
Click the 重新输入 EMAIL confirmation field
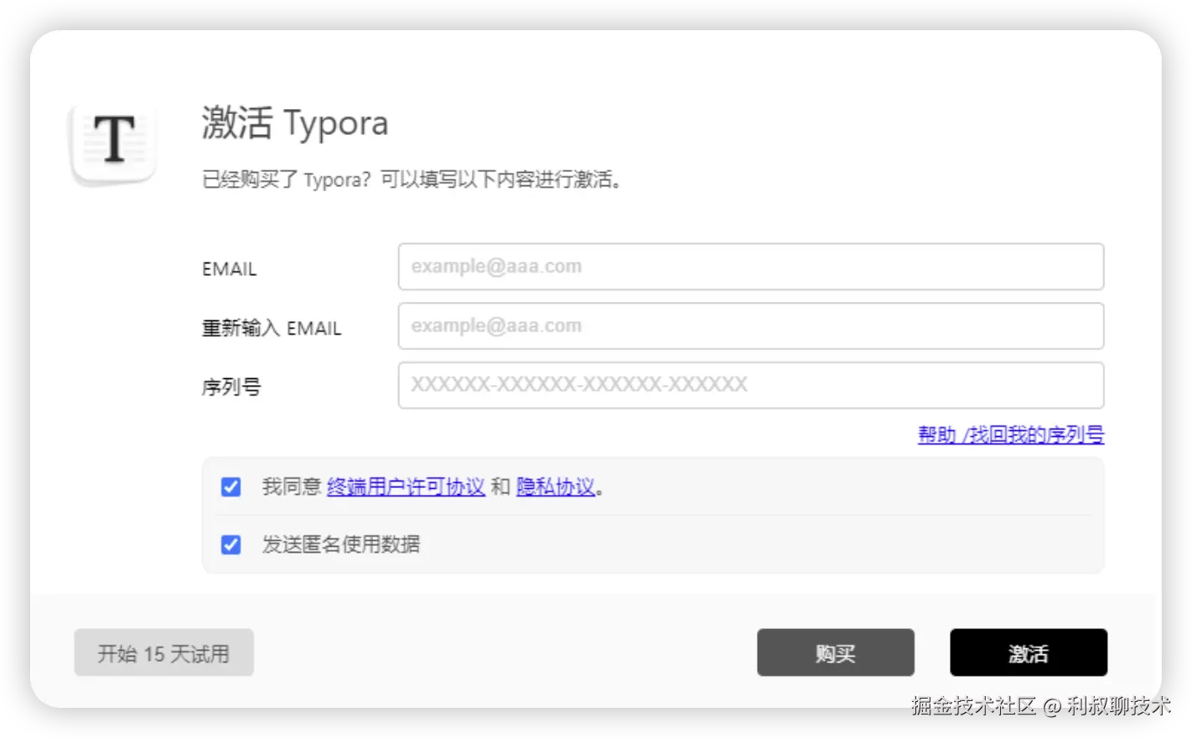(x=750, y=326)
